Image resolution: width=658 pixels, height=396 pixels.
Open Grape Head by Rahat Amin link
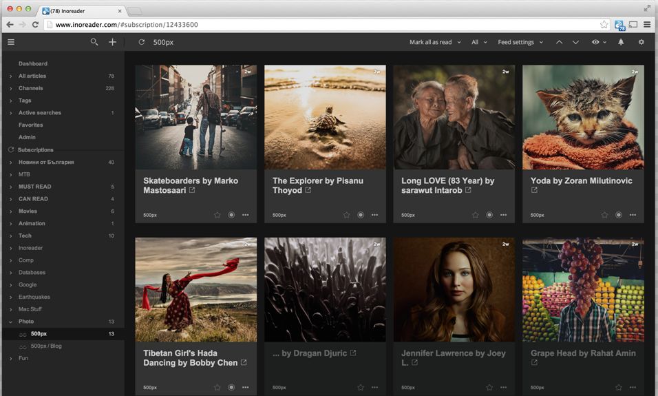[x=582, y=353]
